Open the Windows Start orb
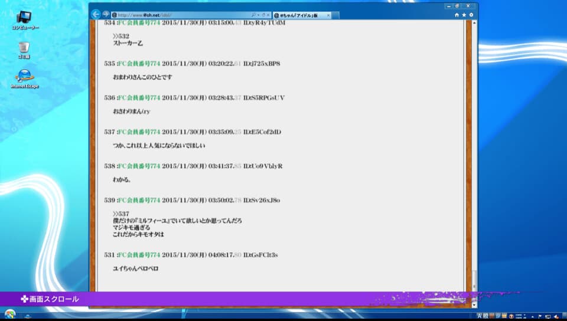Image resolution: width=567 pixels, height=321 pixels. (10, 314)
